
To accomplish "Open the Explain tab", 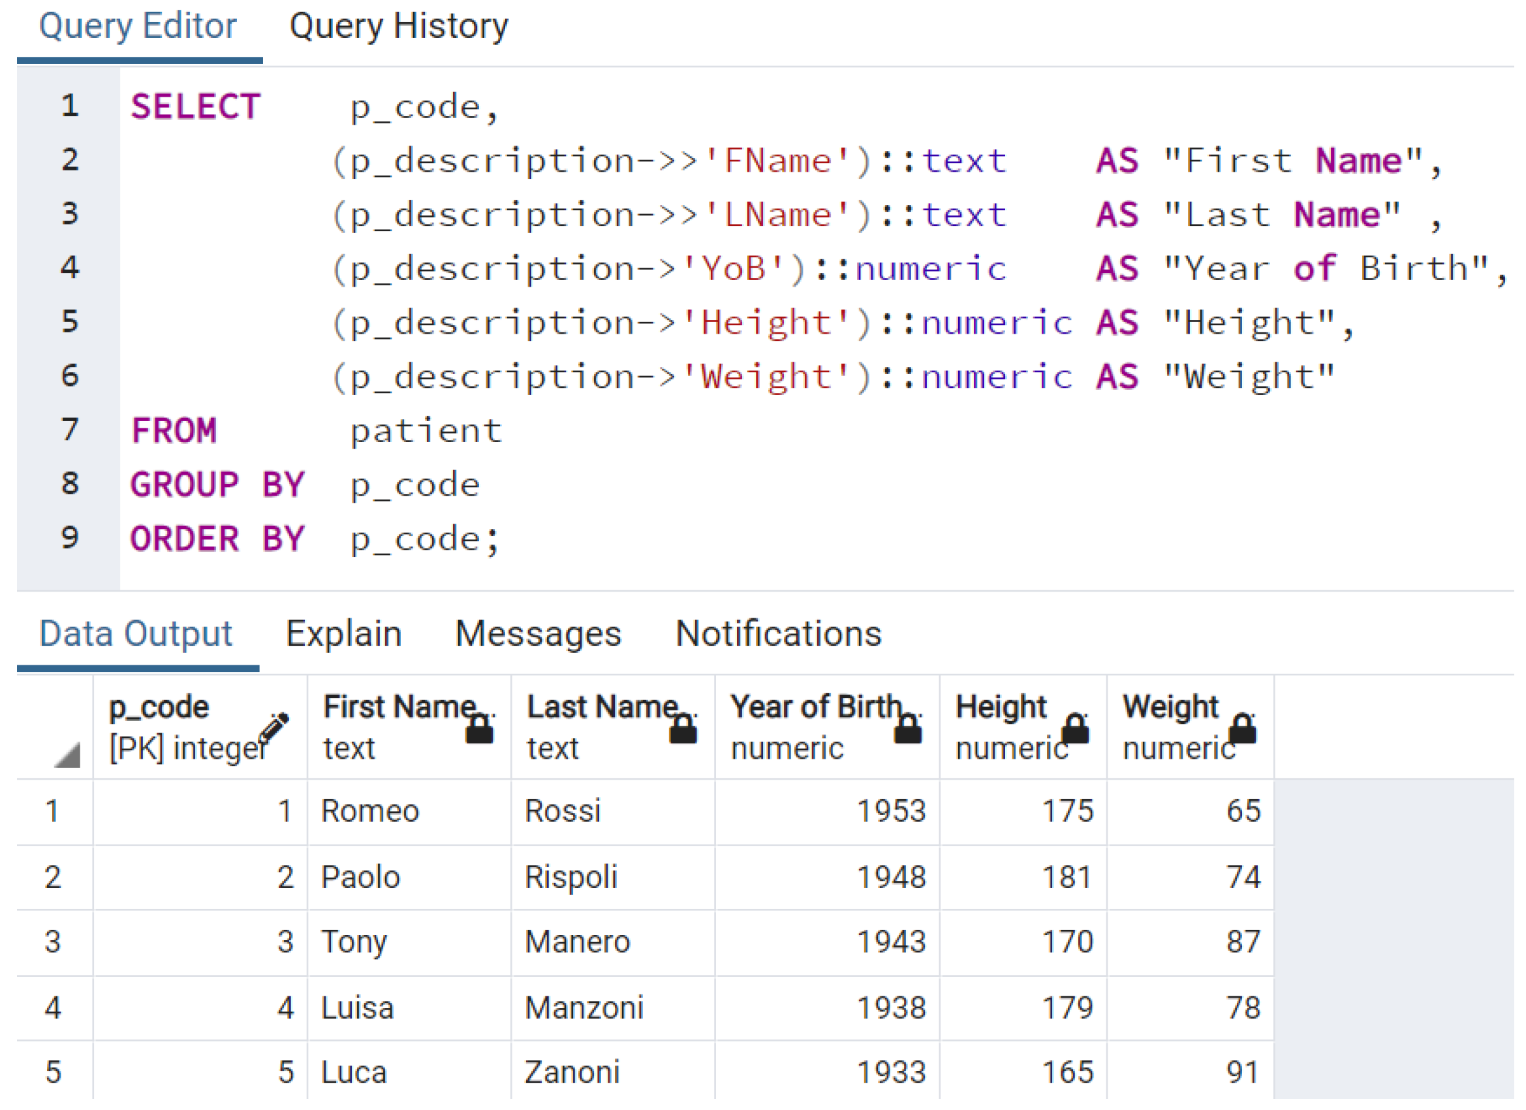I will pyautogui.click(x=344, y=634).
